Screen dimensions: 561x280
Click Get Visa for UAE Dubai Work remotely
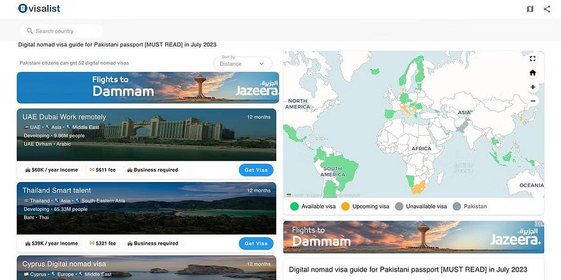256,170
